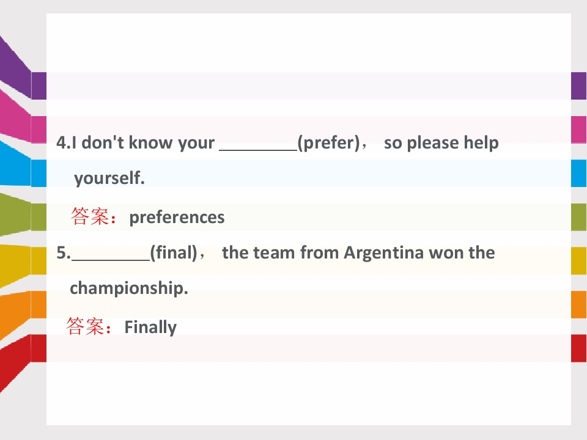Screen dimensions: 587x440
Task: Click the pink square on right edge
Action: click(x=579, y=130)
